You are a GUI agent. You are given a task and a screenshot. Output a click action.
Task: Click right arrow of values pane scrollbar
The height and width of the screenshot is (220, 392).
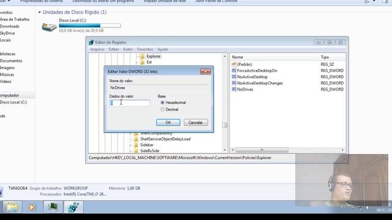pyautogui.click(x=342, y=150)
